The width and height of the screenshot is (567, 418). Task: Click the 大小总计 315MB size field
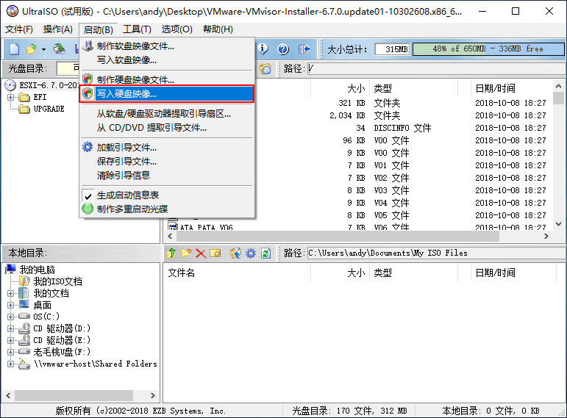click(392, 48)
